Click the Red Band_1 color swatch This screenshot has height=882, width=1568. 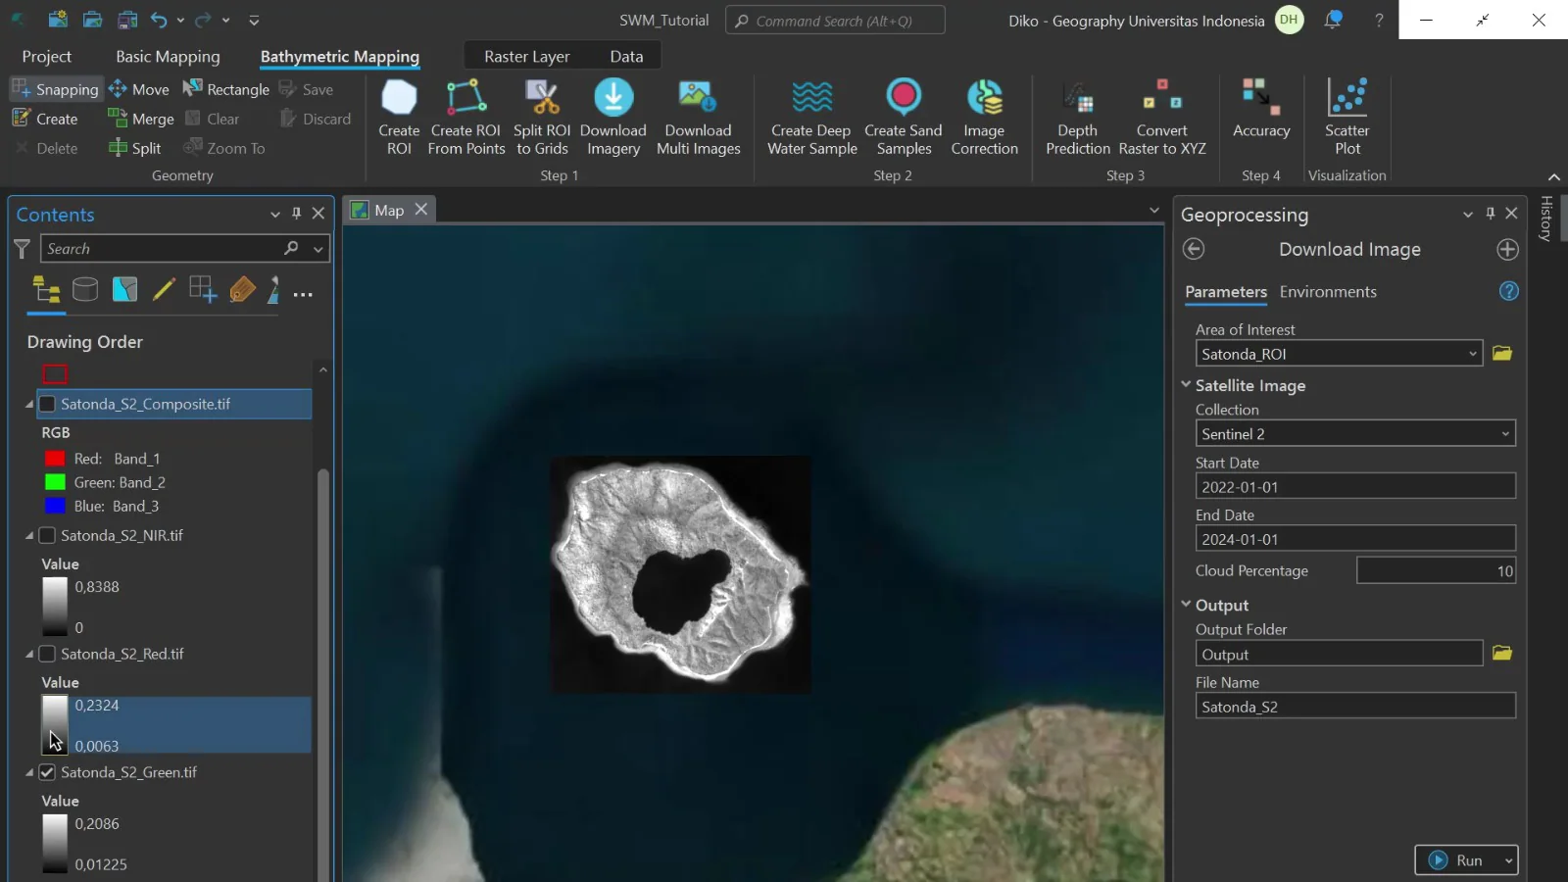click(x=55, y=459)
